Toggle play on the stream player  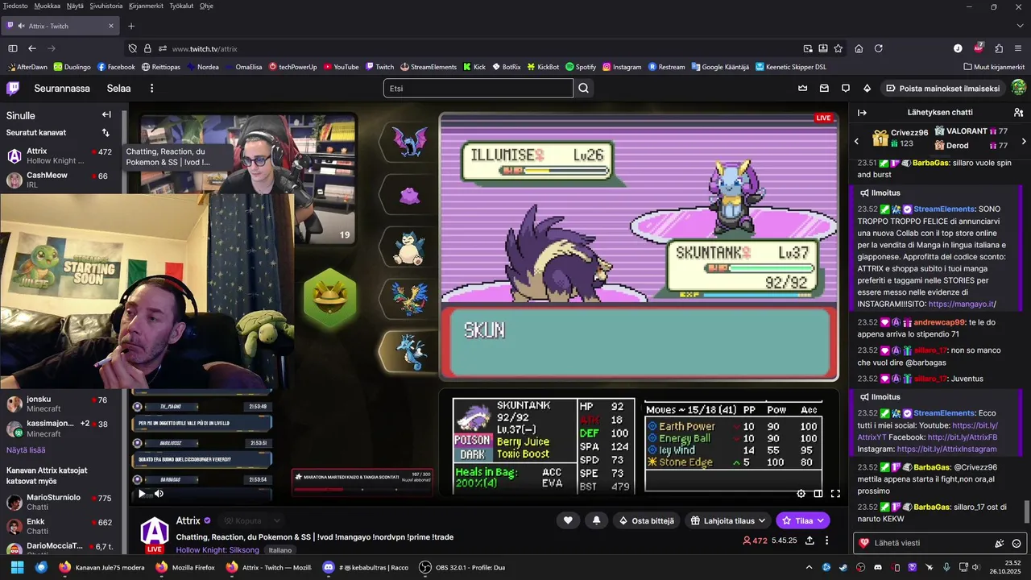(142, 494)
